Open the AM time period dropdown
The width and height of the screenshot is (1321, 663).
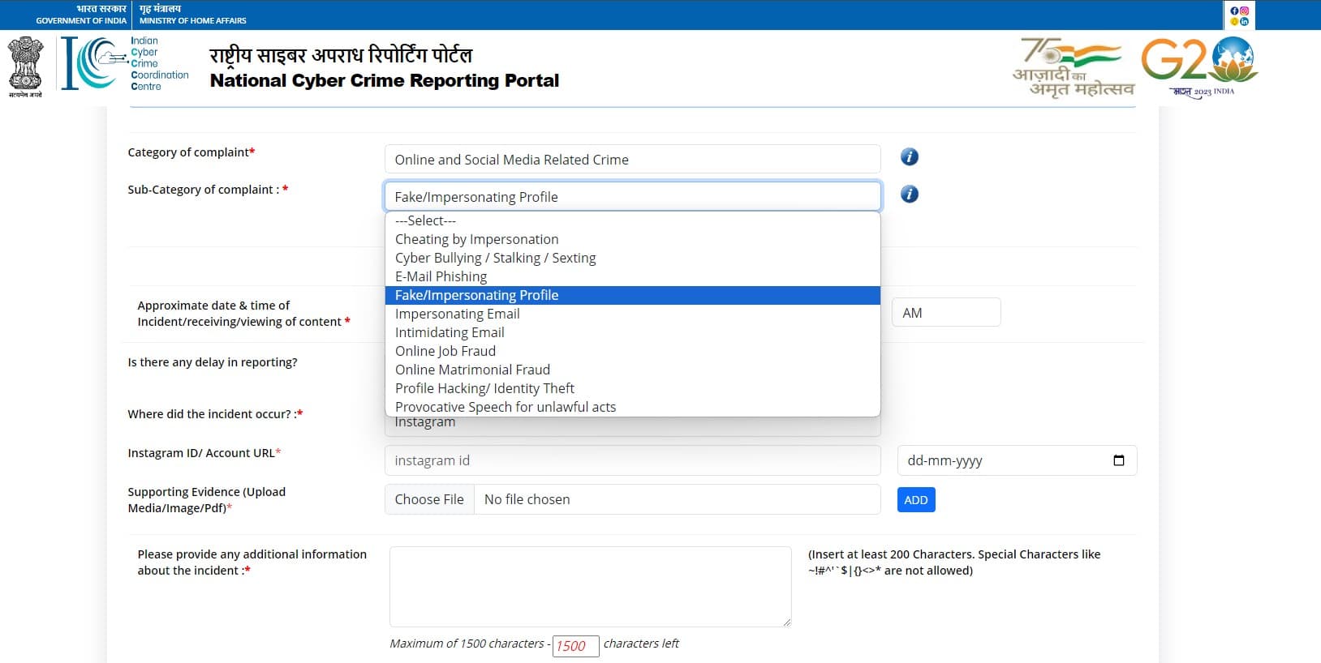click(x=945, y=313)
